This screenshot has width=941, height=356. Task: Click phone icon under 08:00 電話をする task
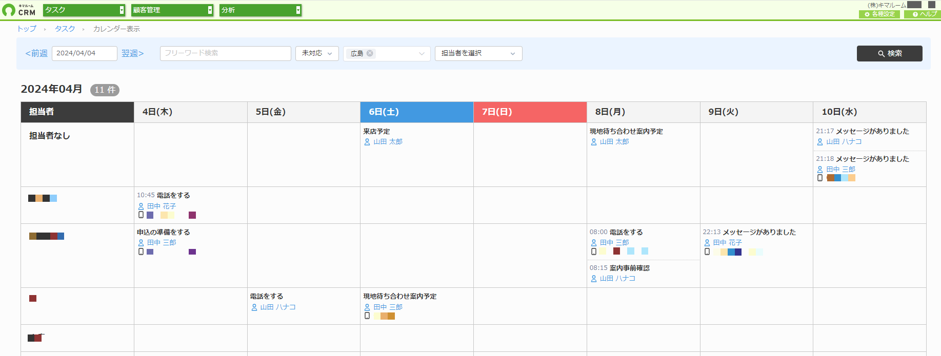coord(594,252)
